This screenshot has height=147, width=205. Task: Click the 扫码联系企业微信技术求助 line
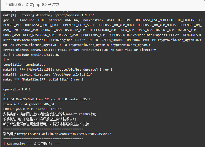pos(40,119)
